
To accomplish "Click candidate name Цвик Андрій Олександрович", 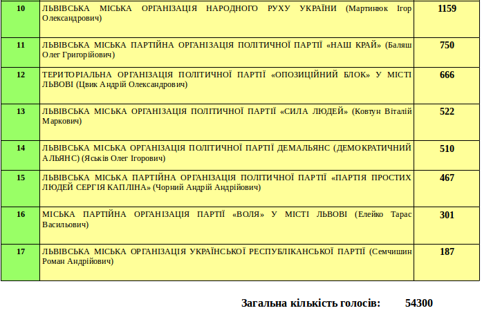I will tap(131, 84).
